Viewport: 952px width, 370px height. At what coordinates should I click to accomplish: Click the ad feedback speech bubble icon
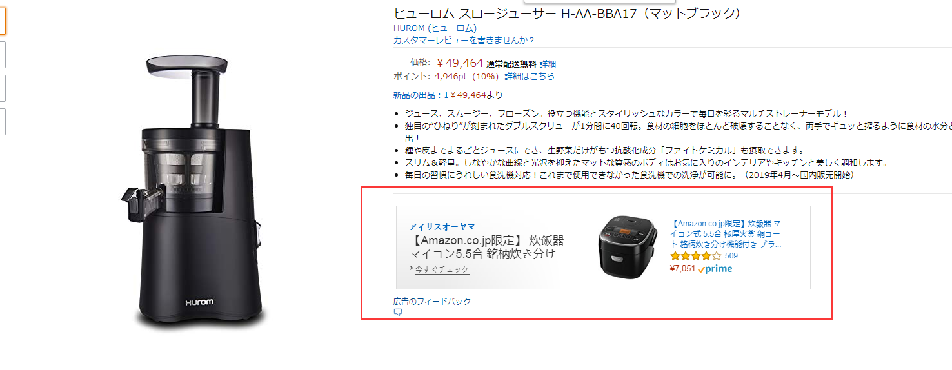398,312
